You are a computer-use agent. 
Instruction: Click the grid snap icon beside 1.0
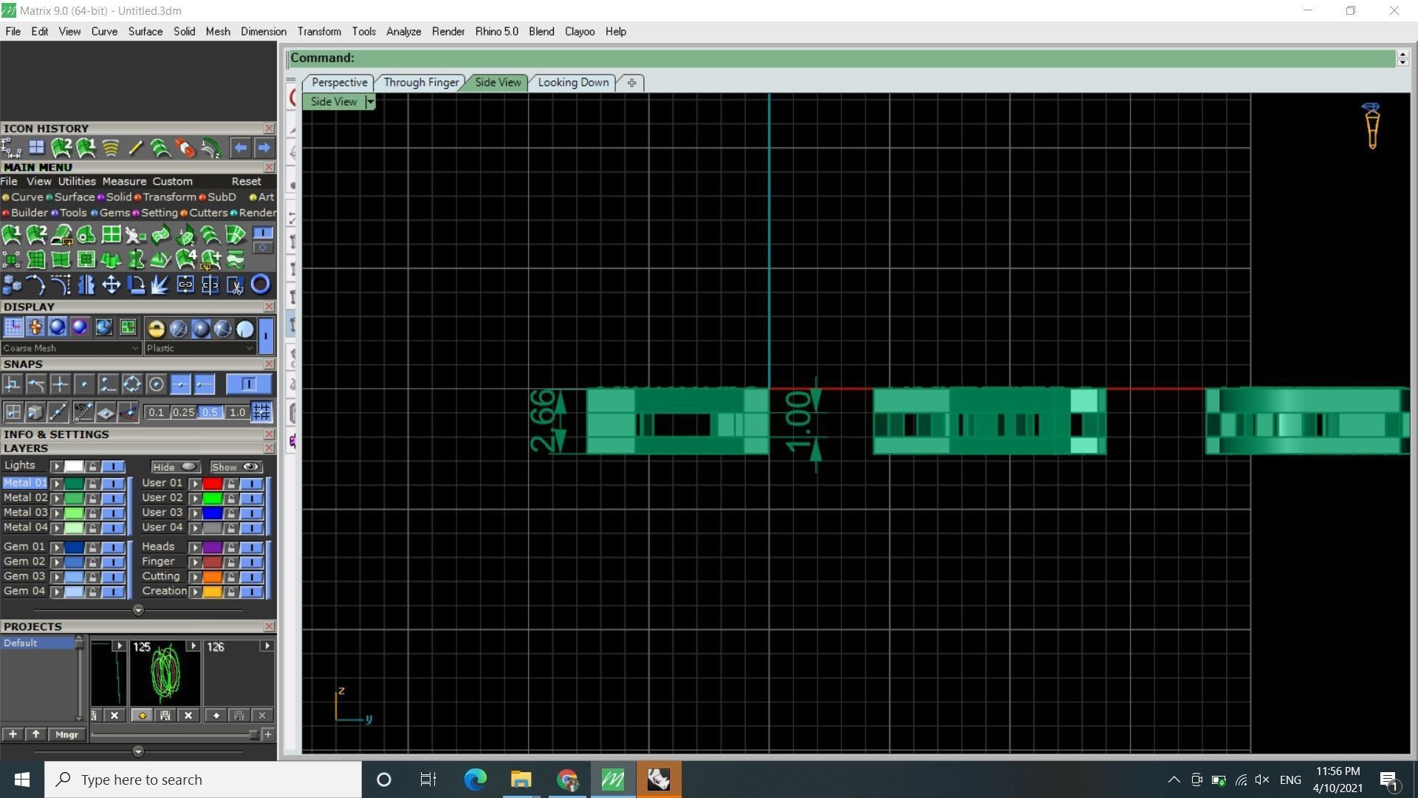(261, 412)
